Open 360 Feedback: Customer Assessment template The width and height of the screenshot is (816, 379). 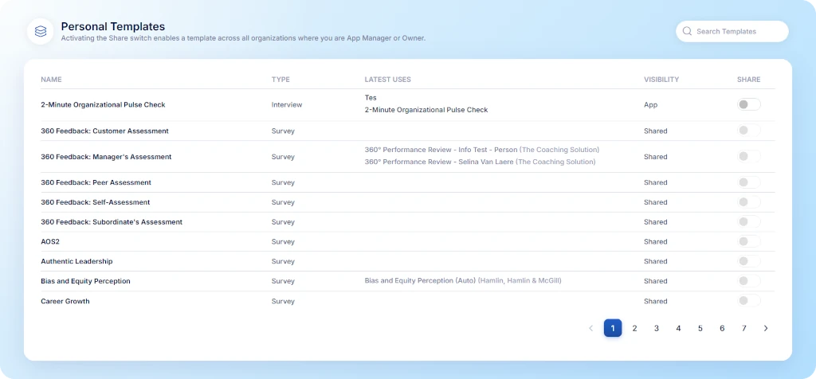click(104, 131)
